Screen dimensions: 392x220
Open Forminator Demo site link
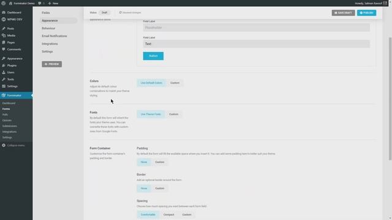(22, 3)
